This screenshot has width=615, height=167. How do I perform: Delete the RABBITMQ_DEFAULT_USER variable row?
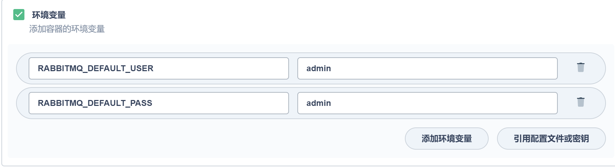(x=580, y=67)
